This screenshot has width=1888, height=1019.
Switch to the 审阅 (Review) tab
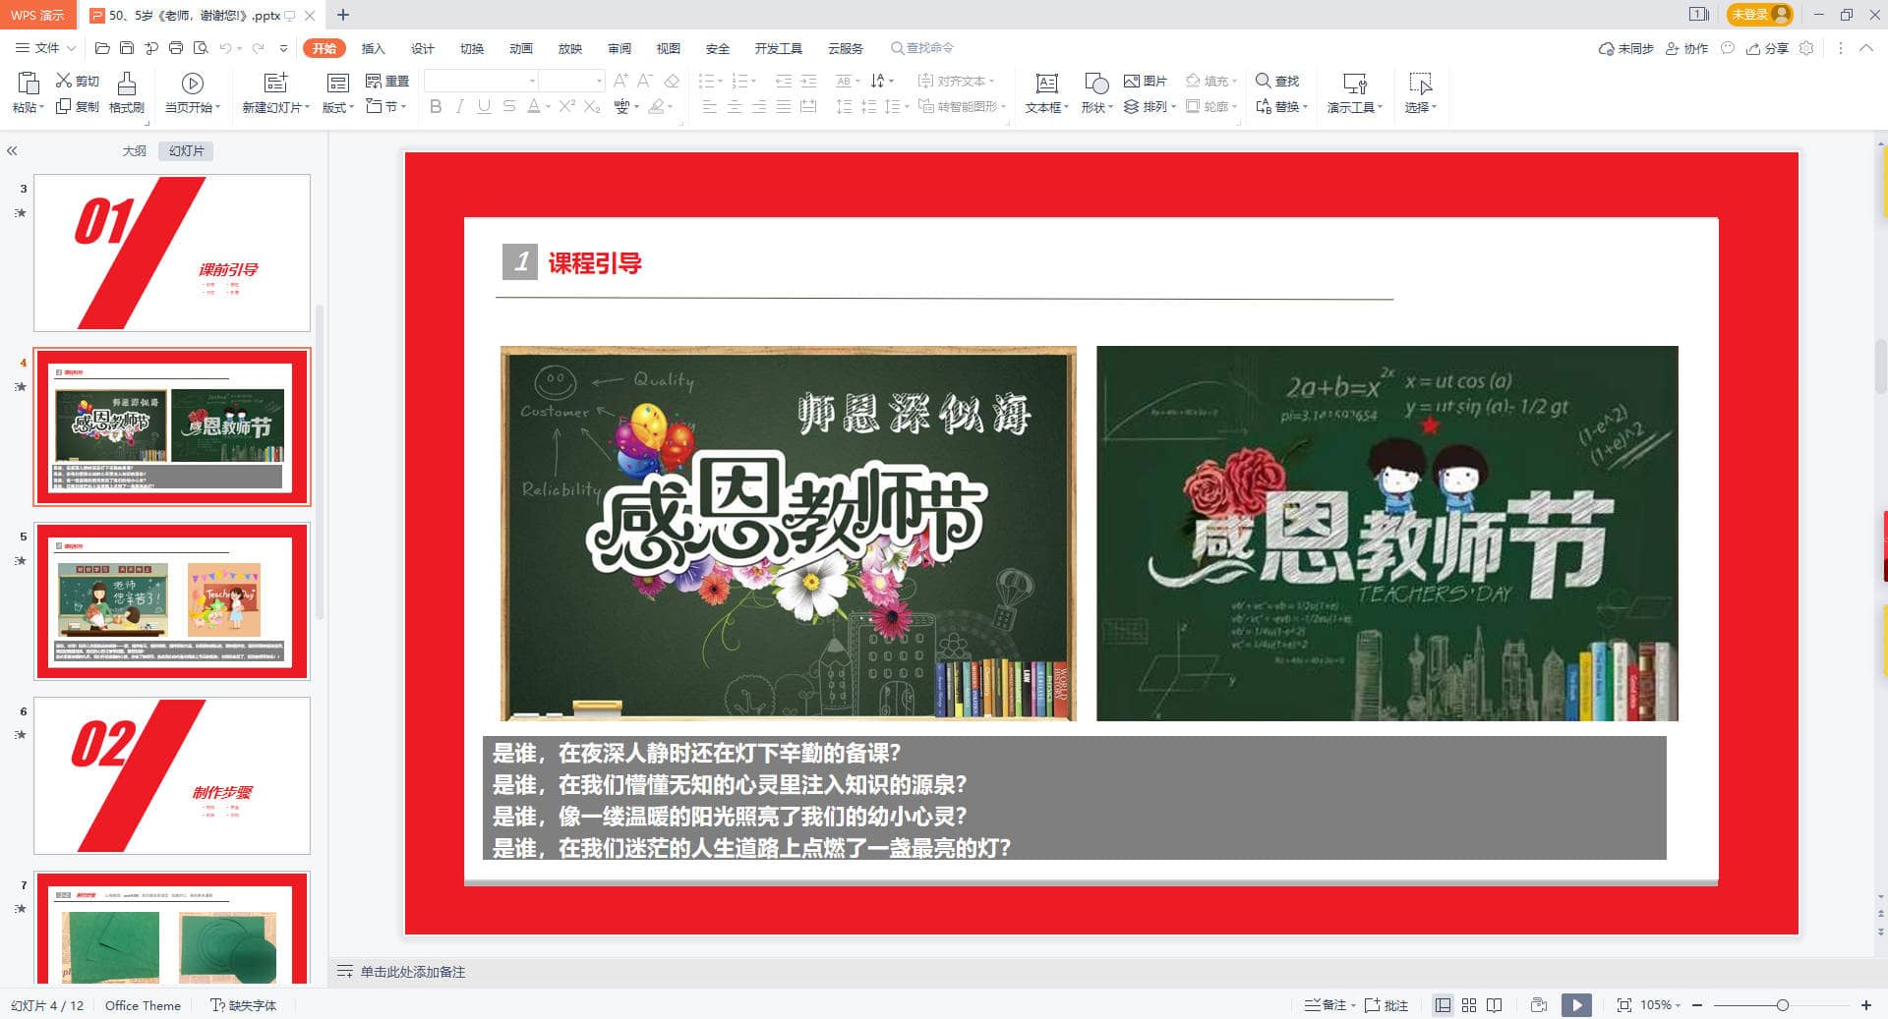tap(619, 48)
